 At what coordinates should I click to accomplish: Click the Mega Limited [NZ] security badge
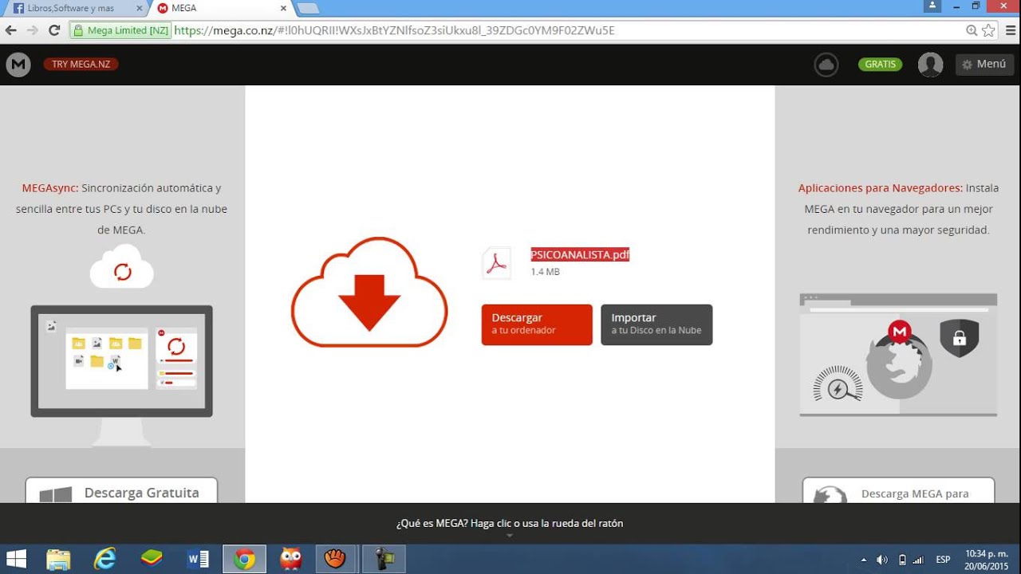point(120,30)
